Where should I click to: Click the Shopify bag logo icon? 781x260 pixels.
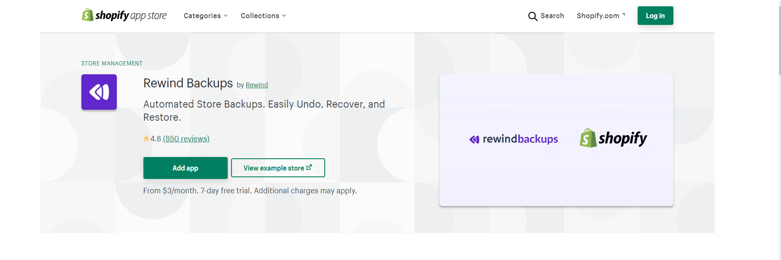(87, 15)
